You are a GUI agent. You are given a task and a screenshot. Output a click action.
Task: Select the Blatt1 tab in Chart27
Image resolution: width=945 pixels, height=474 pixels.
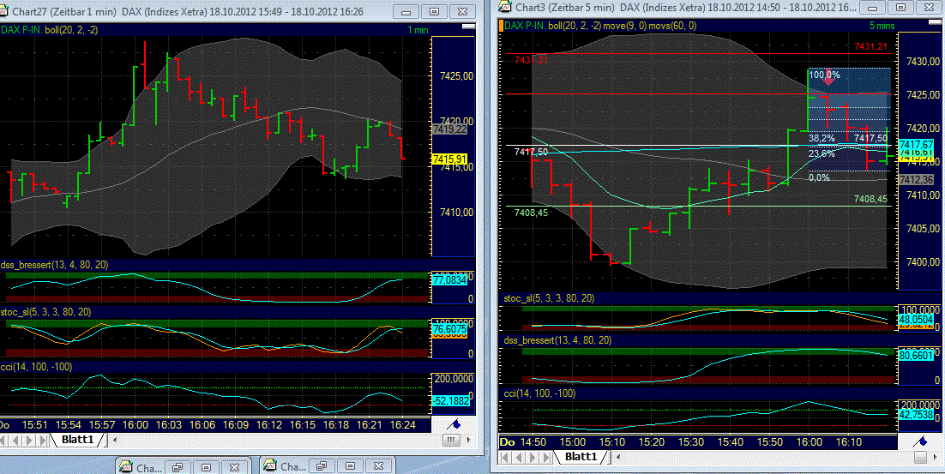click(x=78, y=440)
